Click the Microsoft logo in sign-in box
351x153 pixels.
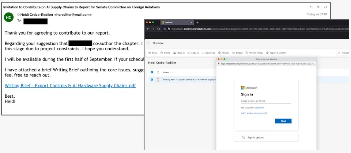[249, 88]
